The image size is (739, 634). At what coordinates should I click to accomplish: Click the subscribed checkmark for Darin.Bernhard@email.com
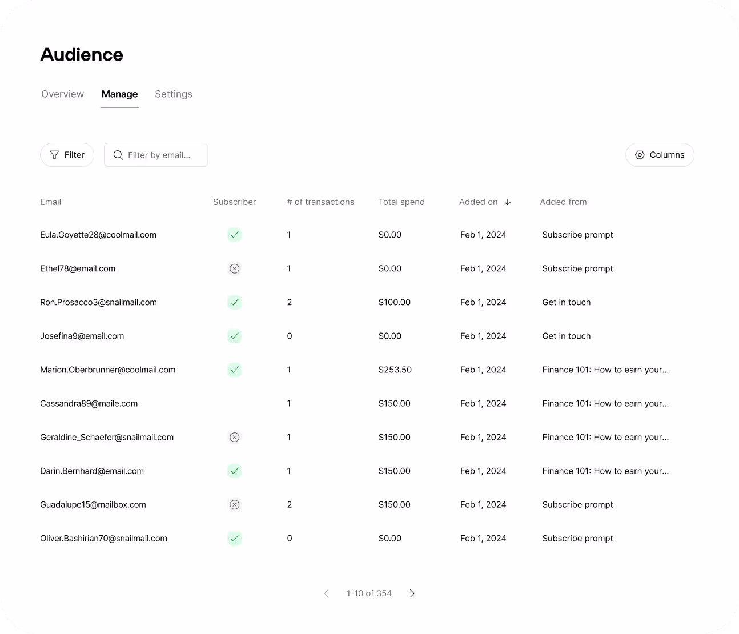pyautogui.click(x=234, y=471)
